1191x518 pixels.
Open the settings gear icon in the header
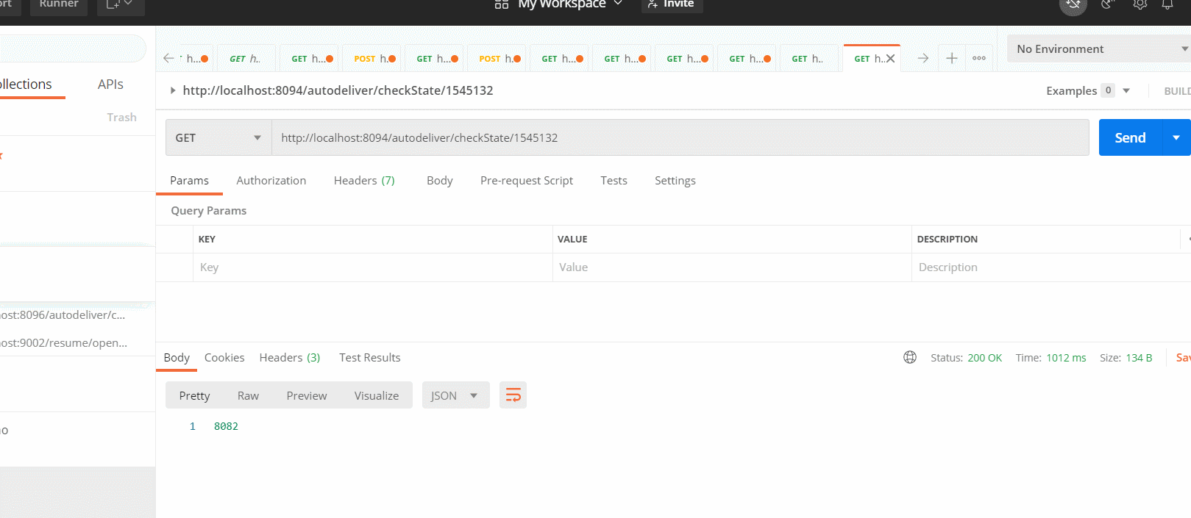(x=1140, y=5)
